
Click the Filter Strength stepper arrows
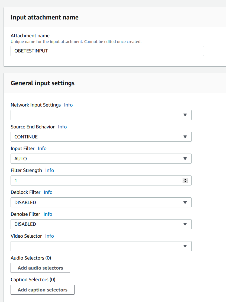pyautogui.click(x=185, y=180)
